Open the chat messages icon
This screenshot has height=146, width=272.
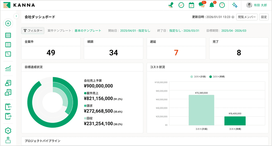click(x=202, y=5)
